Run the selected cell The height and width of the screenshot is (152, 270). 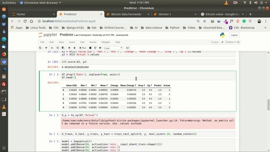tap(83, 48)
